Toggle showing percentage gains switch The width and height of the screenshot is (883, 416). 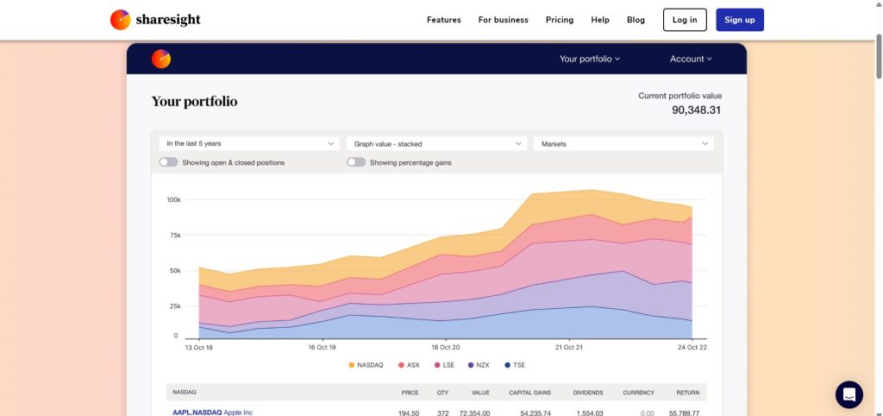click(x=356, y=162)
